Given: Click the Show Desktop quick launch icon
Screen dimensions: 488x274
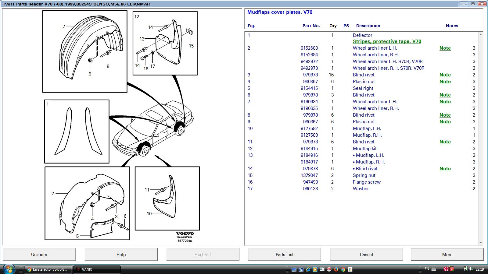Looking at the screenshot, I should pyautogui.click(x=294, y=269).
